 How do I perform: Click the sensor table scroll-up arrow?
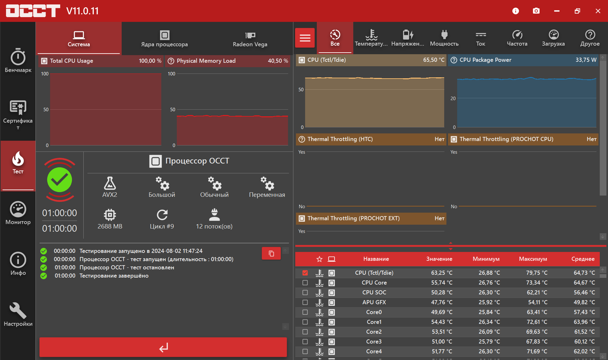pos(603,270)
